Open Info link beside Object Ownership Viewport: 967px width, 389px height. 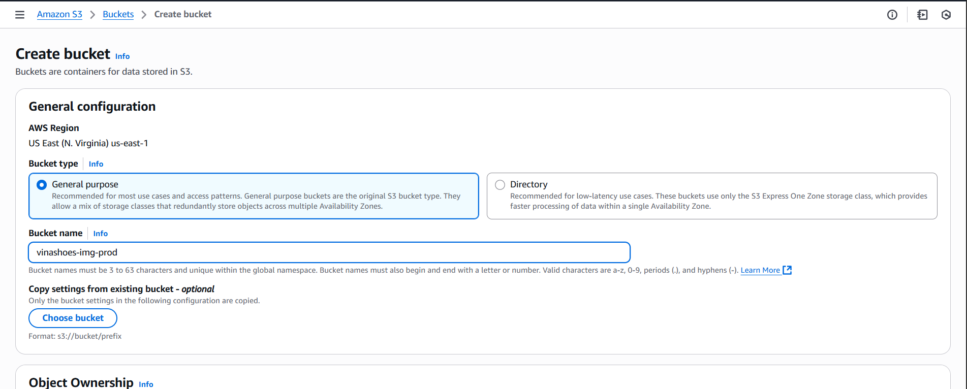click(146, 384)
